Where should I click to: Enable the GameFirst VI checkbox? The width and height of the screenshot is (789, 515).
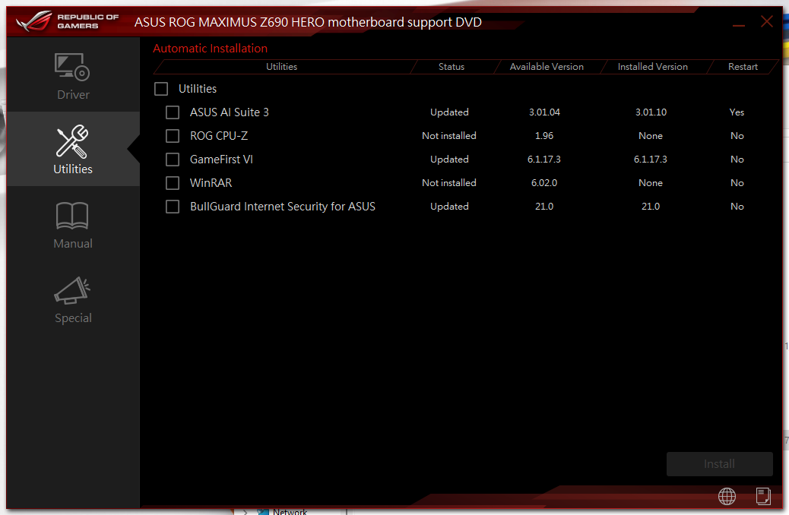pos(173,160)
